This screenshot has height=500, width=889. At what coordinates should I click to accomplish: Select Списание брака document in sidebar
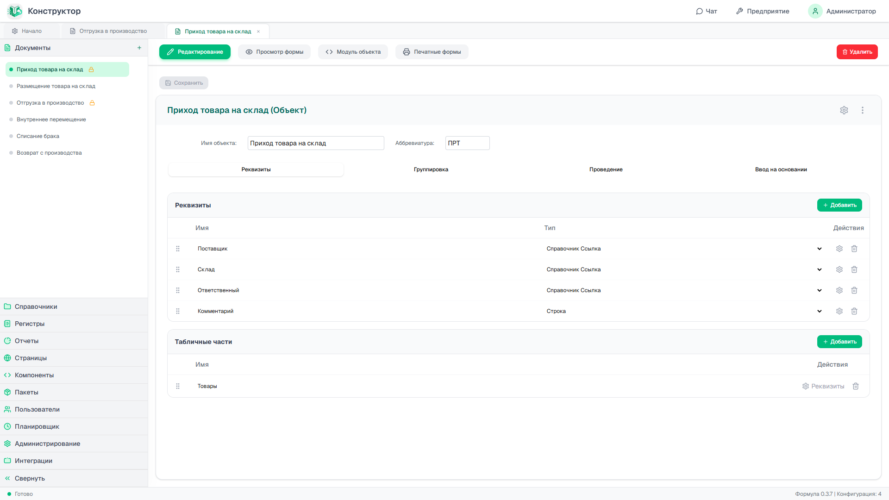38,136
